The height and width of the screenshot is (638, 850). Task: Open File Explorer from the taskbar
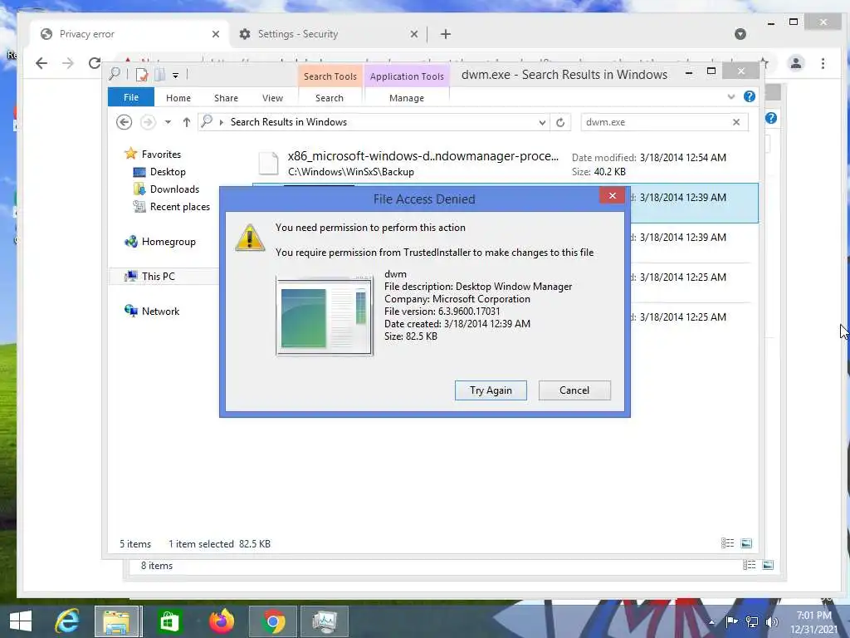pyautogui.click(x=117, y=621)
